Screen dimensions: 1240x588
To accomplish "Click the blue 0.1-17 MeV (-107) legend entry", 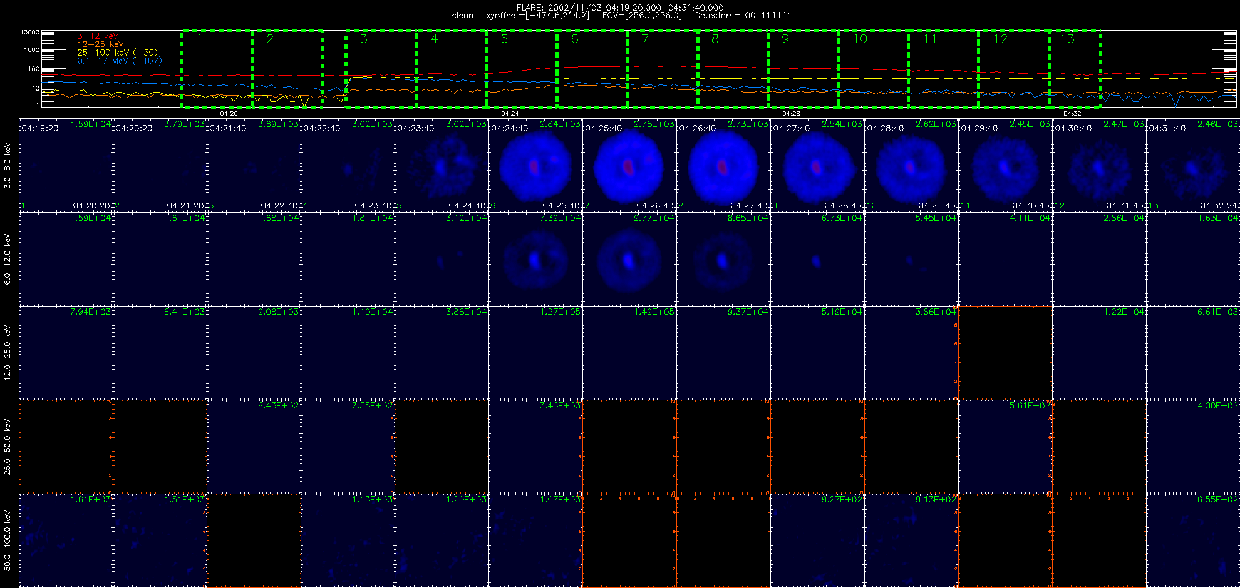I will tap(119, 61).
